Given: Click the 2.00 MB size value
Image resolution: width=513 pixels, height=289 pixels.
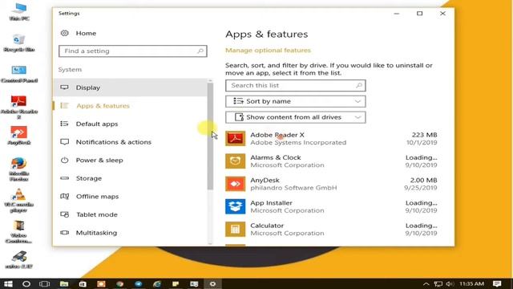Looking at the screenshot, I should [423, 180].
